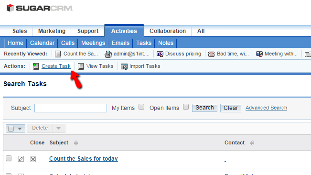Image resolution: width=311 pixels, height=175 pixels.
Task: Enable the My Items checkbox
Action: [141, 107]
